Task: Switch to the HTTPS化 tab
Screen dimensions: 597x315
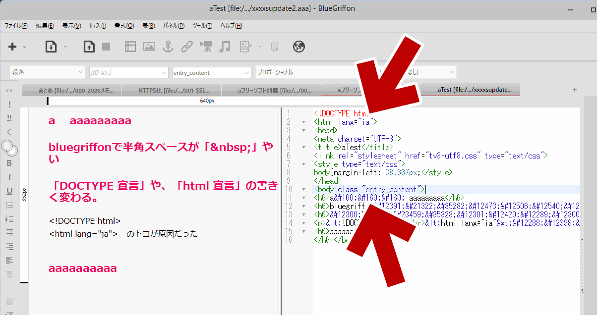Action: (x=171, y=90)
